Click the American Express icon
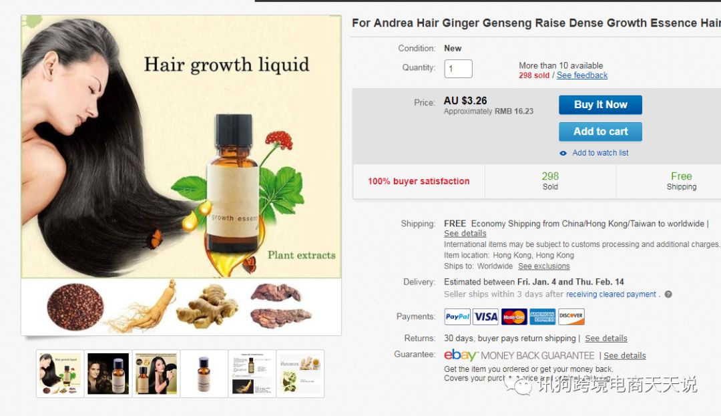Viewport: 721px width, 416px height. pyautogui.click(x=543, y=317)
